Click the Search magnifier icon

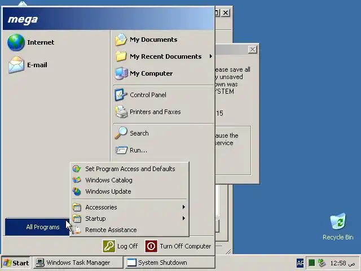[x=121, y=133]
